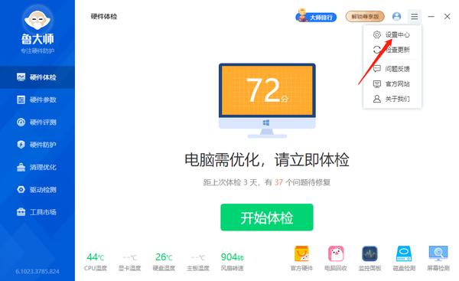Open 硬件评测 in the sidebar
The image size is (459, 281).
click(x=37, y=123)
